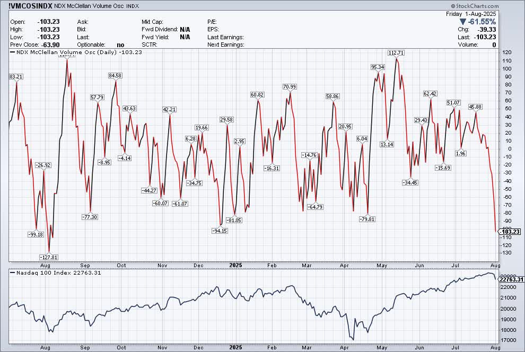
Task: Click the Optionable 'no' indicator
Action: (x=120, y=45)
